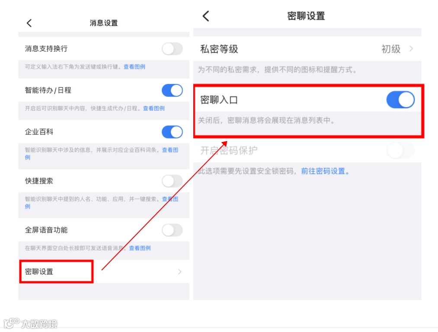The height and width of the screenshot is (332, 438).
Task: Go back from 消息设置 screen
Action: 29,23
